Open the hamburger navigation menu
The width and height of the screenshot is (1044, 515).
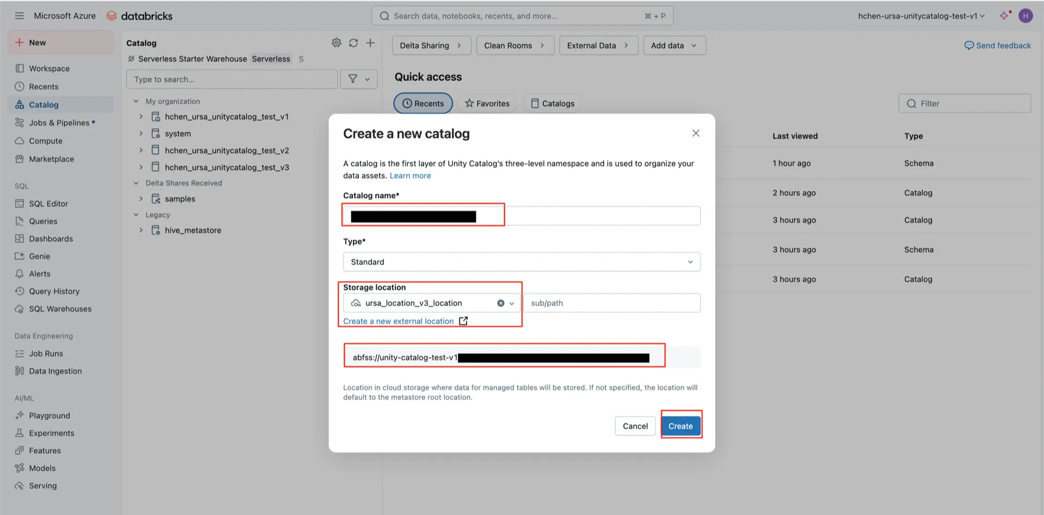(x=20, y=16)
